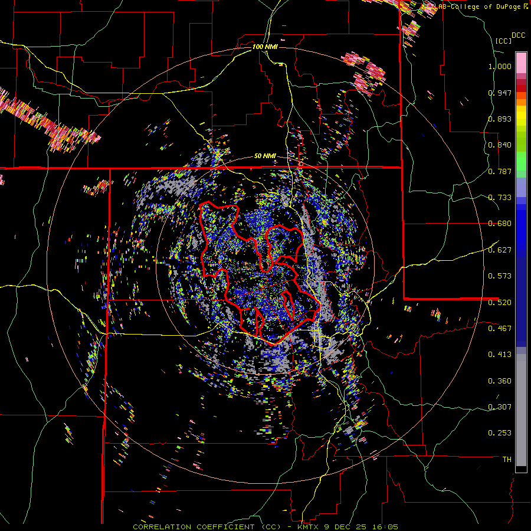The width and height of the screenshot is (531, 531).
Task: Select the "0.413" scale value
Action: (x=500, y=355)
